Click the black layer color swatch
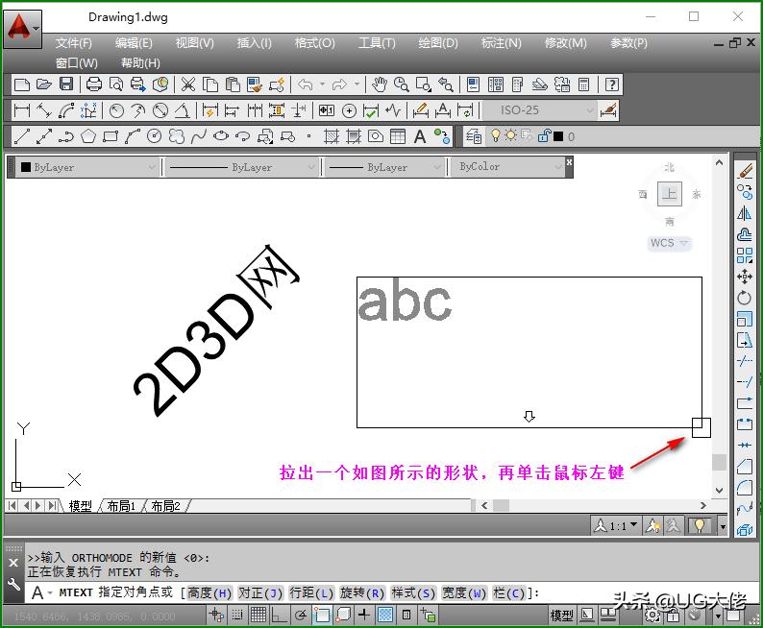Viewport: 763px width, 628px height. [x=558, y=136]
